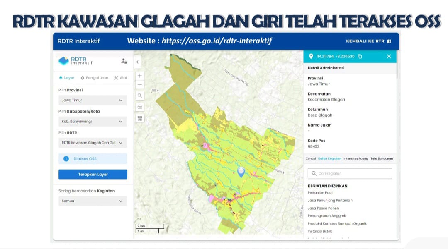This screenshot has height=249, width=448.
Task: Switch to the Zonasi tab
Action: (x=311, y=159)
